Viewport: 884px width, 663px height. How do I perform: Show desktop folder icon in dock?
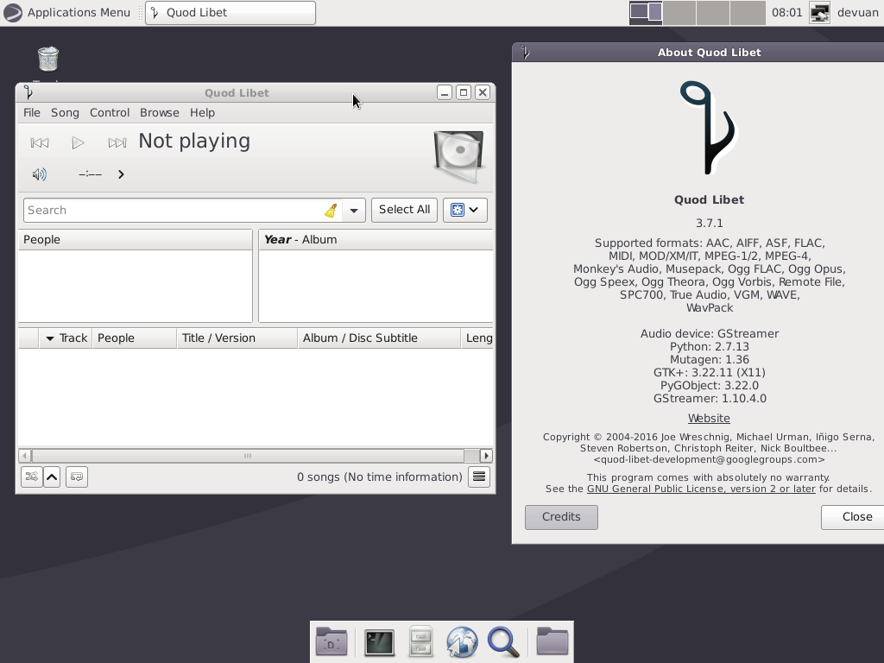click(331, 641)
